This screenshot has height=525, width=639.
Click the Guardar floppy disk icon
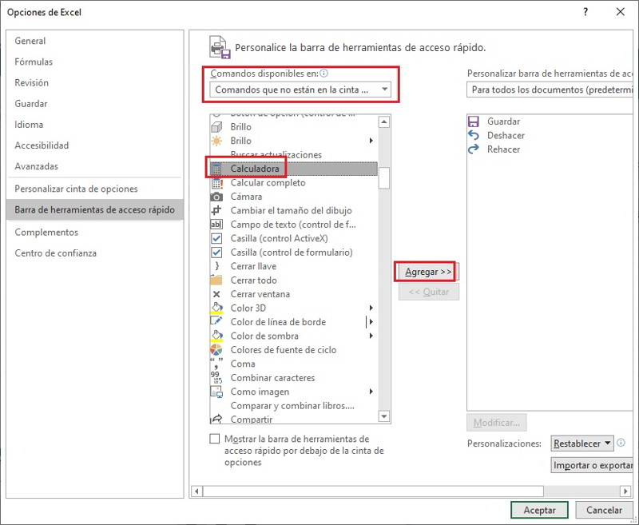[x=474, y=121]
